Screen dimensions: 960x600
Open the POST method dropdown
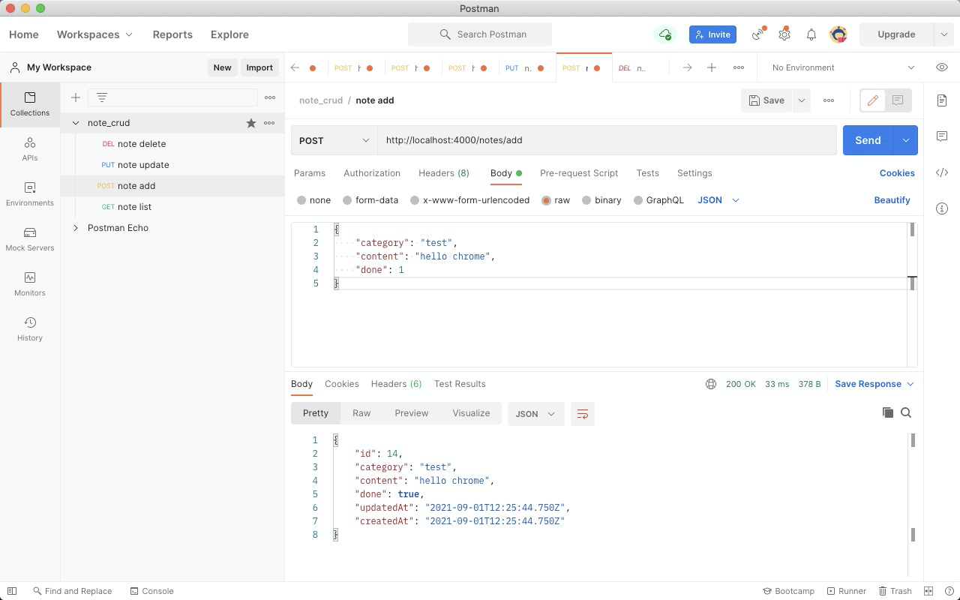[x=334, y=140]
